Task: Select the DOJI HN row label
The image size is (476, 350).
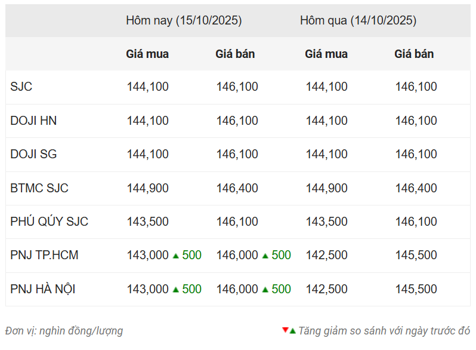Action: [x=33, y=121]
